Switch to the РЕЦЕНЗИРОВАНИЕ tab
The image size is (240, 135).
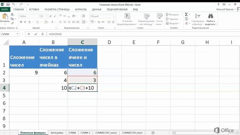117,9
